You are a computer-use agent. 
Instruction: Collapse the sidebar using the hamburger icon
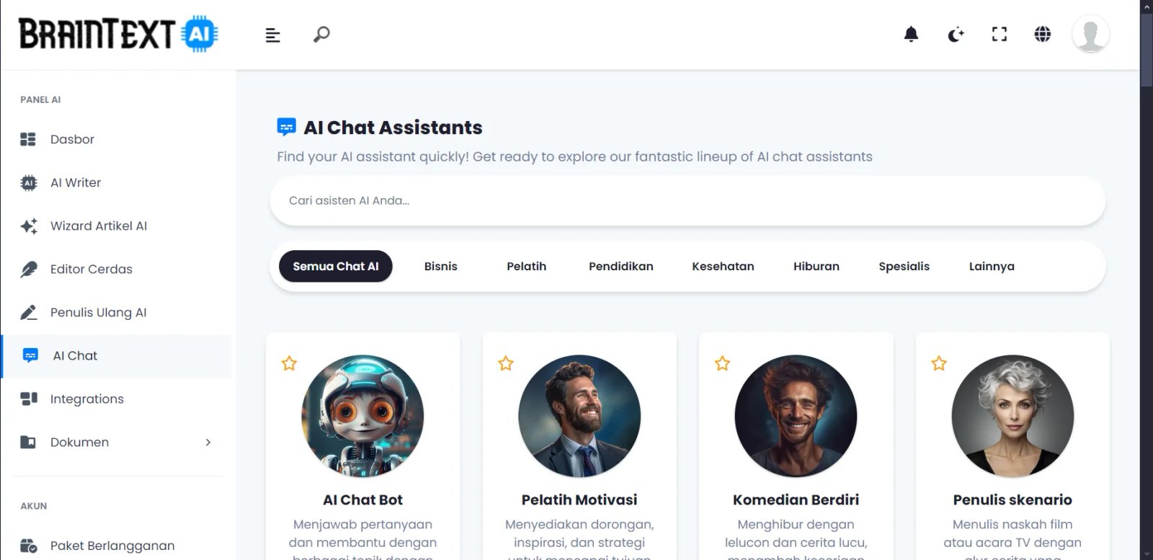[x=272, y=34]
